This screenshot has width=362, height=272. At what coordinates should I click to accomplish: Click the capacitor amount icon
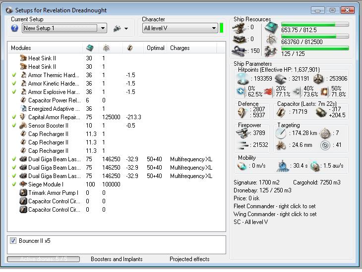tap(281, 112)
